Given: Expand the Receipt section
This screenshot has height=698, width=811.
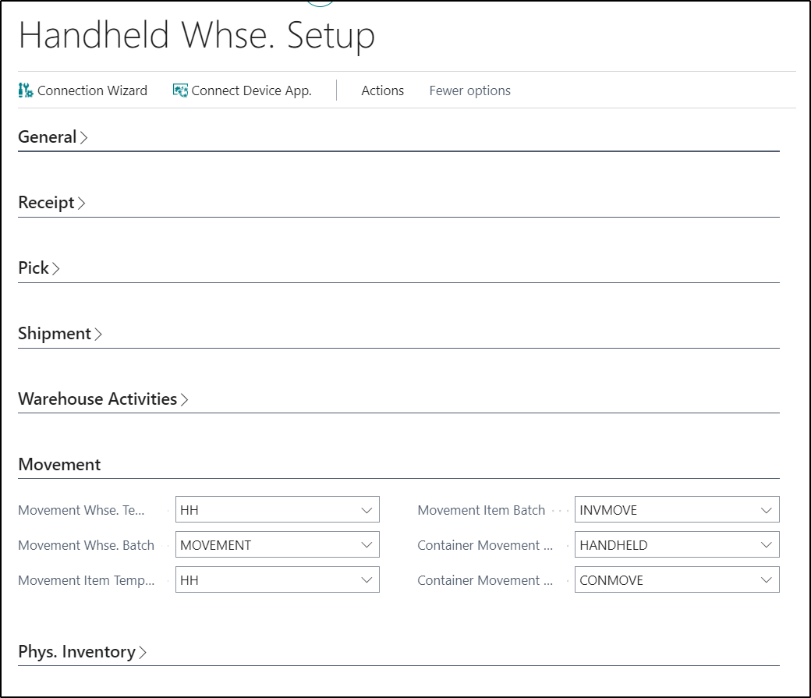Looking at the screenshot, I should click(51, 202).
